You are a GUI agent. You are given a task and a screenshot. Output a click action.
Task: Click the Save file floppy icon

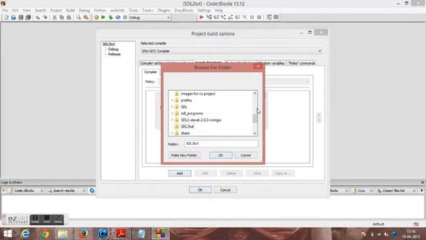tap(21, 17)
